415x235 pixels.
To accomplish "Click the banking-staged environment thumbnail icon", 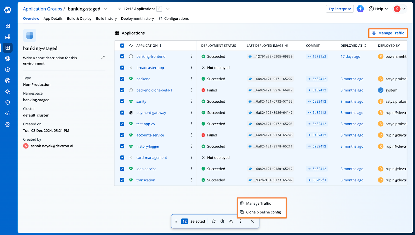I will tap(30, 35).
